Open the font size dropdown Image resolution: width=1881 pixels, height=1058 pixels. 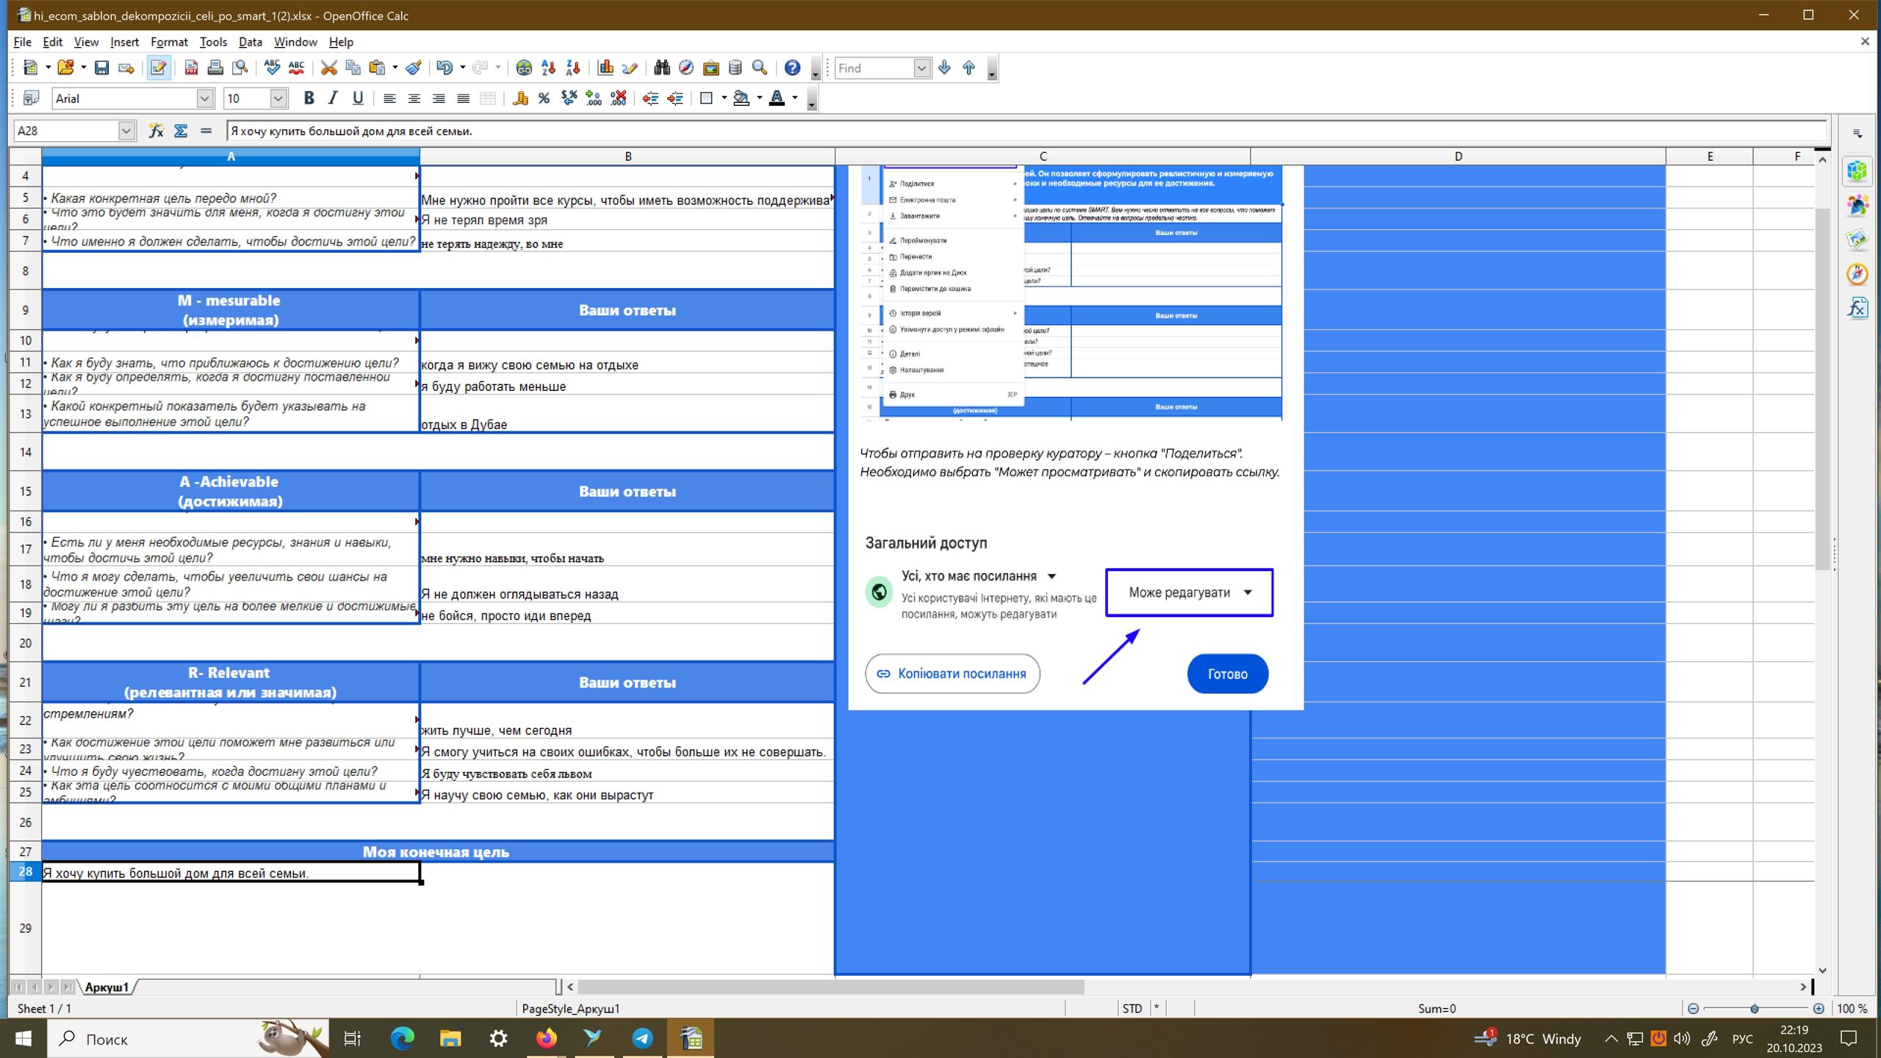[x=278, y=98]
